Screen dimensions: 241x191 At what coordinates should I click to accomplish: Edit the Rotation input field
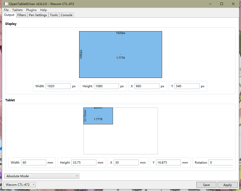pos(221,162)
